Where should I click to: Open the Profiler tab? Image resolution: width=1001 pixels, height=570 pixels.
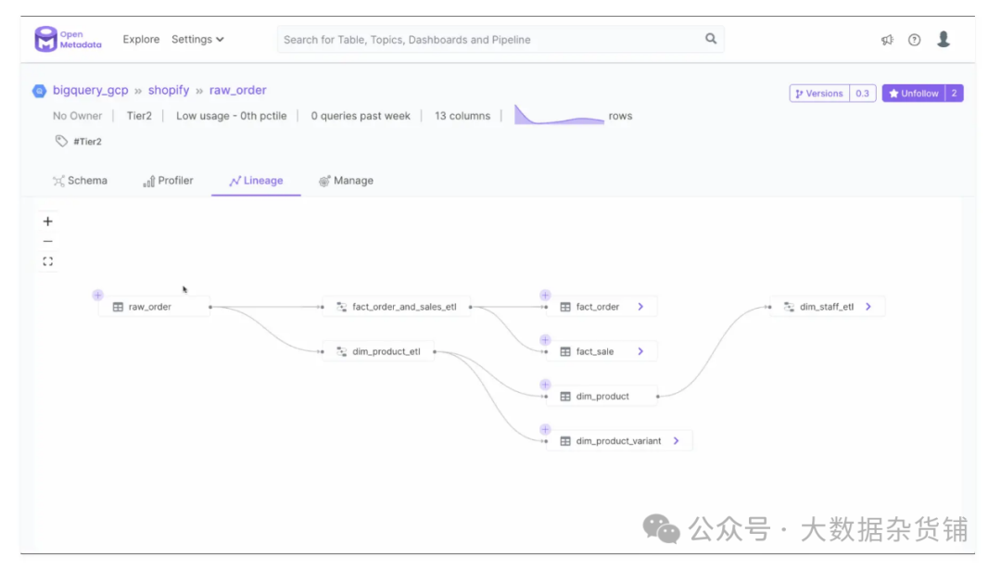click(169, 181)
